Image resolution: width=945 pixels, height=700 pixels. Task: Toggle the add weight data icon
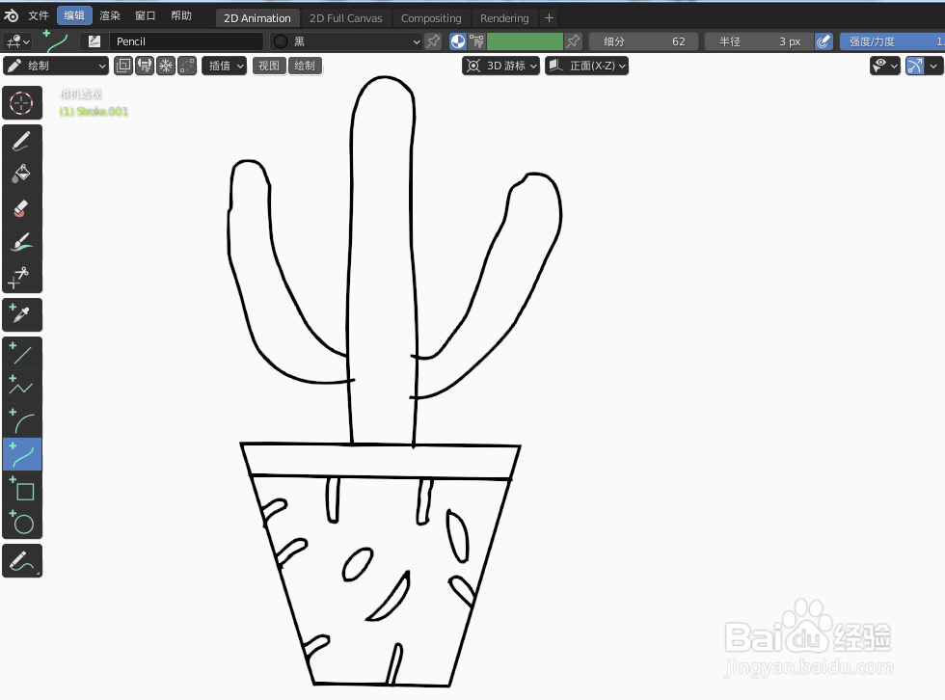[x=145, y=66]
